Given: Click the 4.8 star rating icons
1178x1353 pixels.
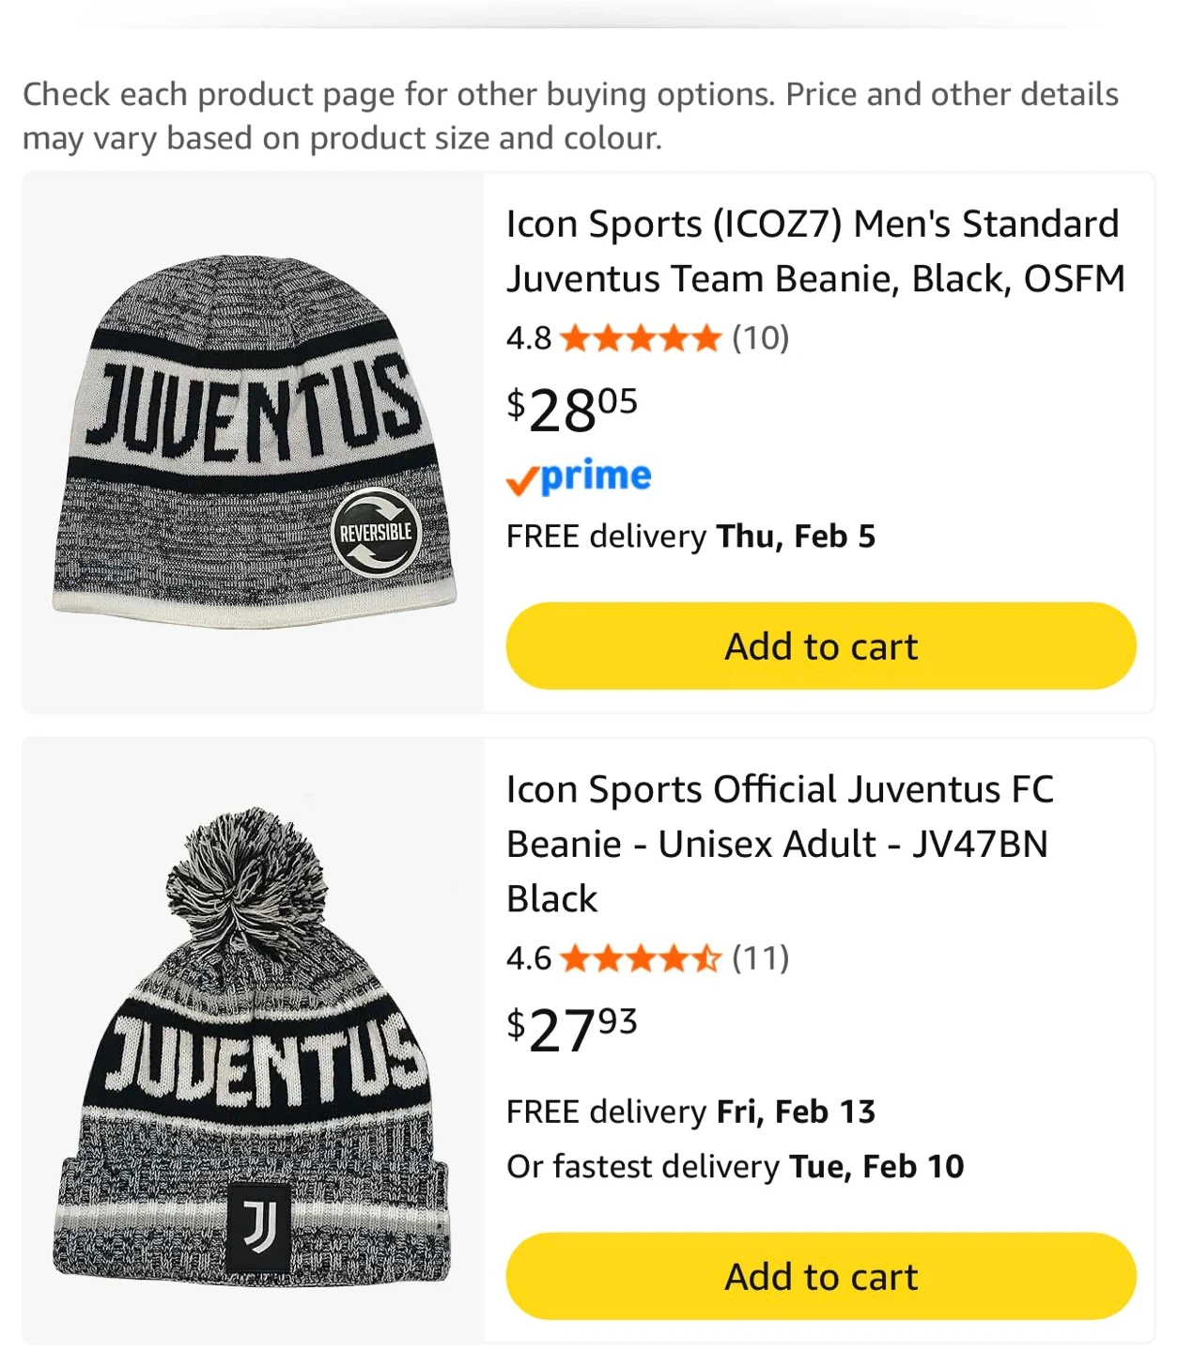Looking at the screenshot, I should [640, 338].
